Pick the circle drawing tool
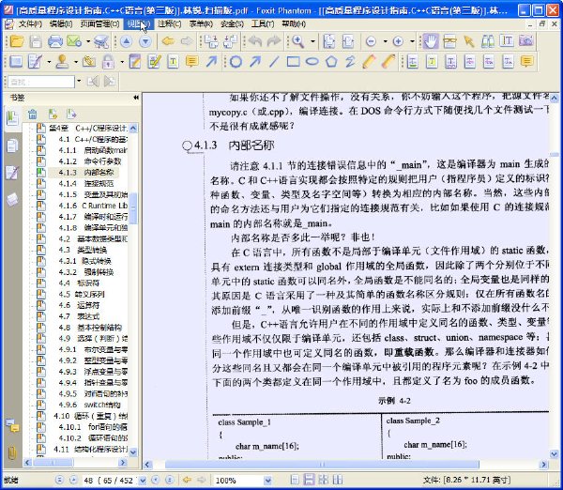 pos(236,61)
